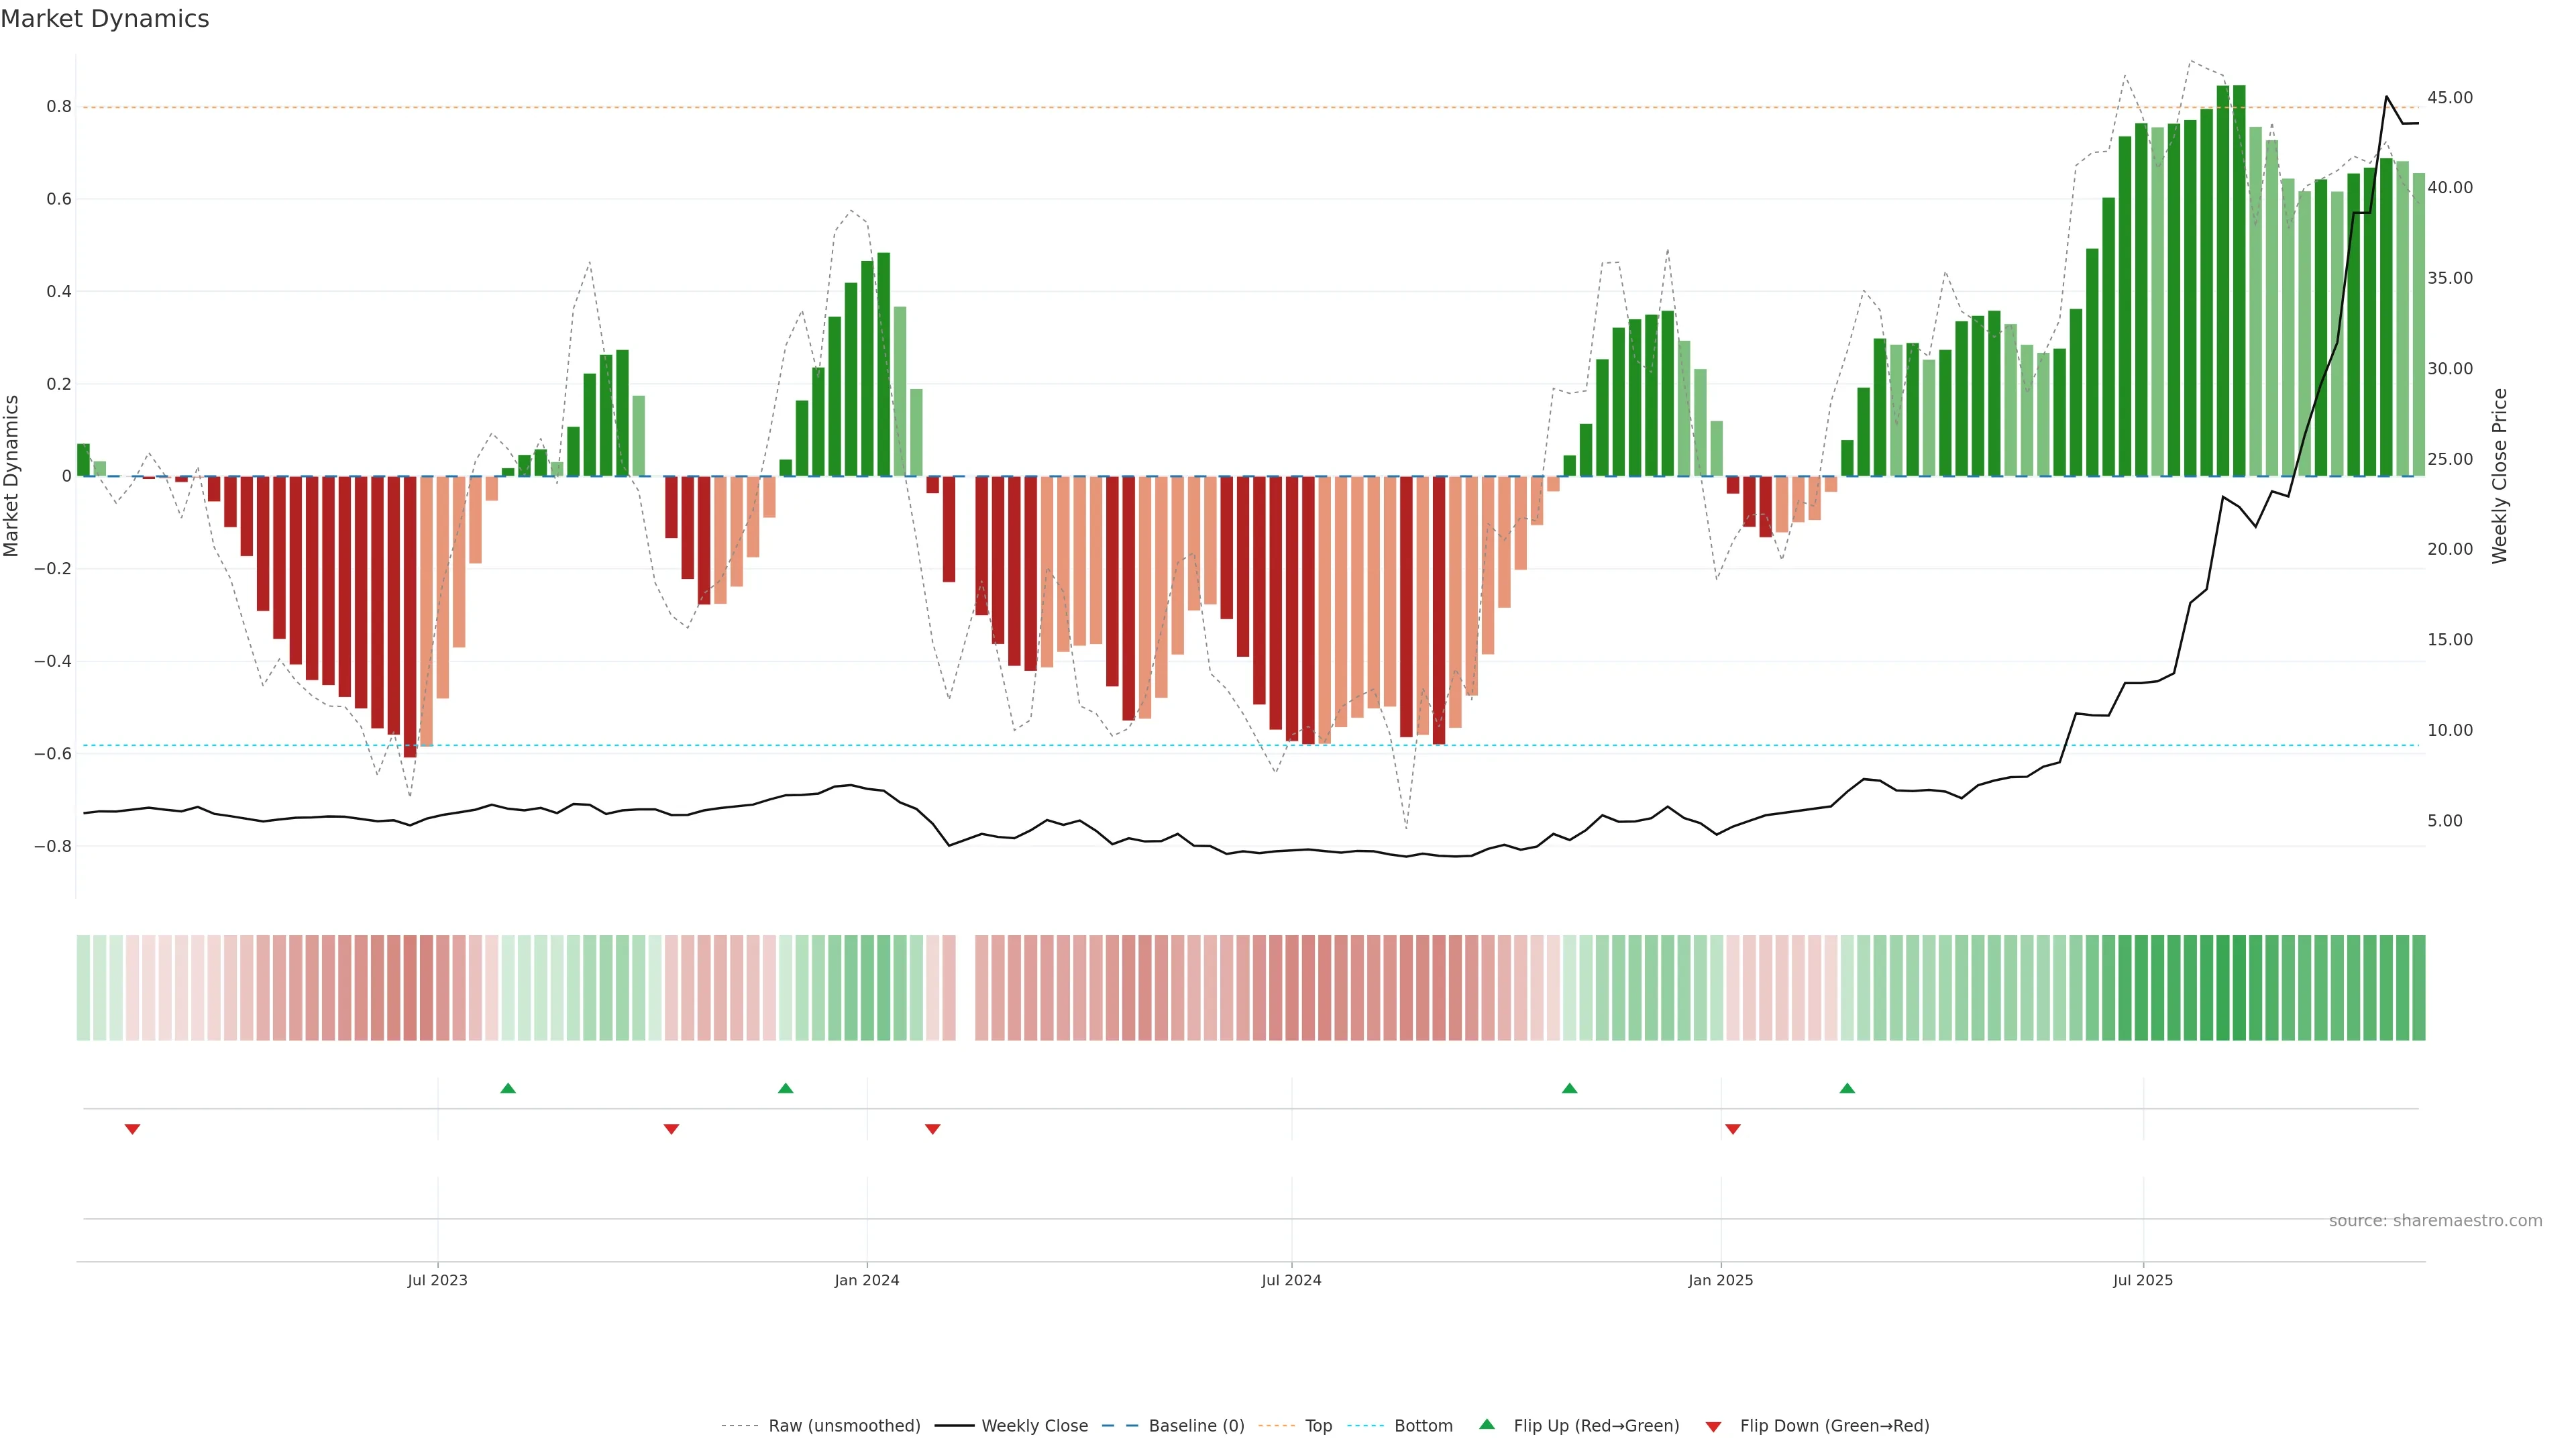Screen dimensions: 2576x1449
Task: Click the Jul 2024 x-axis label
Action: tap(1291, 1280)
